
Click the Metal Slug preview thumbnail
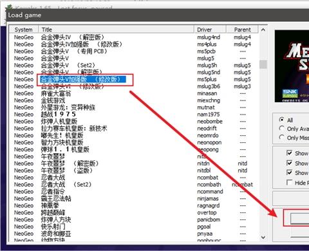click(292, 66)
